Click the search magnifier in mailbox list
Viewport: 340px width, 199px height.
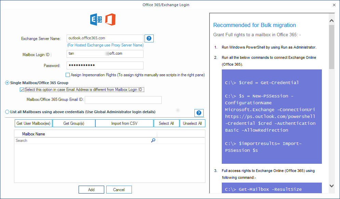point(153,141)
